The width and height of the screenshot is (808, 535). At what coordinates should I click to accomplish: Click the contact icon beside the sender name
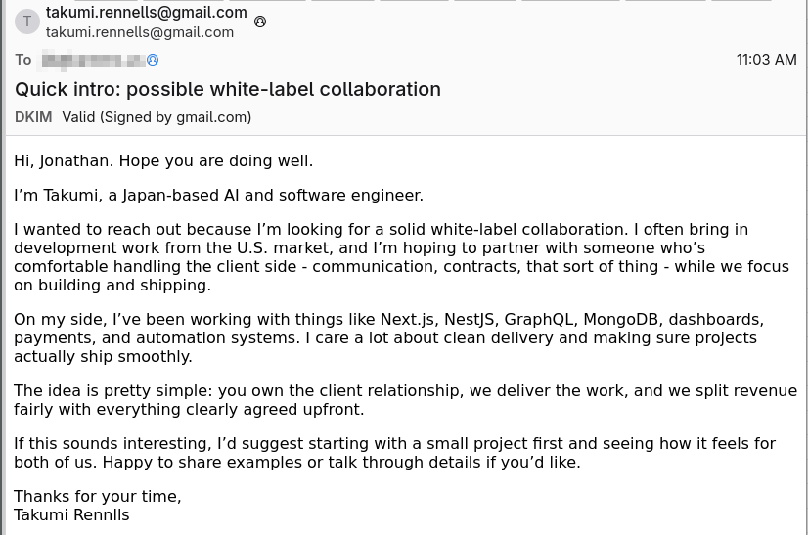(260, 22)
